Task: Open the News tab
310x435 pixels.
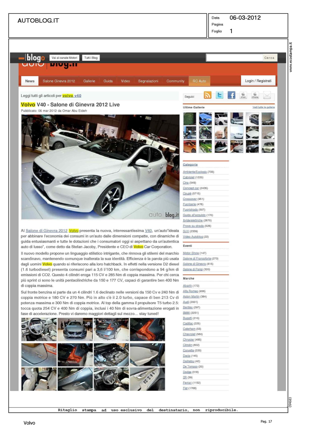Action: [x=30, y=81]
